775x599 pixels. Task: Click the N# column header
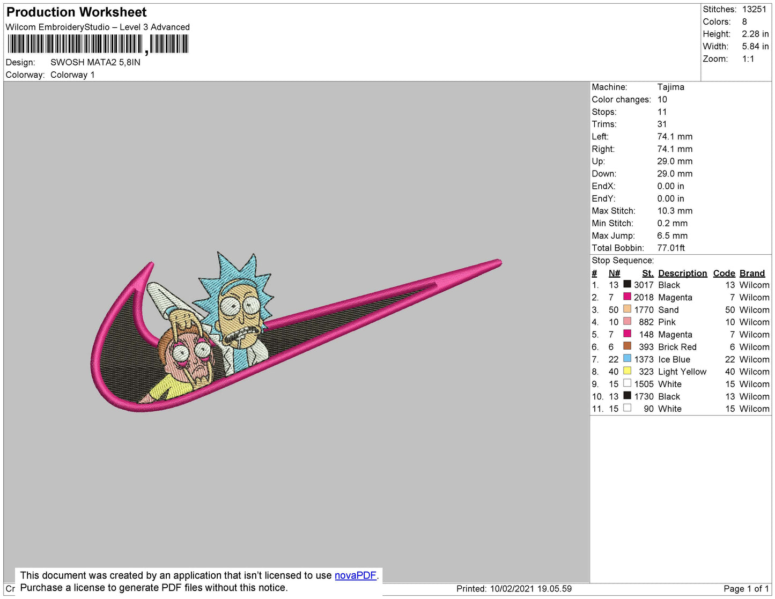[614, 273]
